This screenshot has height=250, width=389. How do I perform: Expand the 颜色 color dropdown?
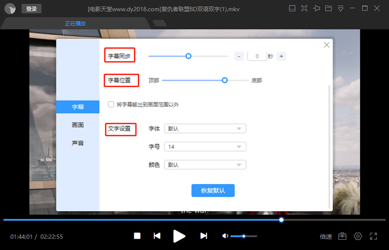coord(205,165)
